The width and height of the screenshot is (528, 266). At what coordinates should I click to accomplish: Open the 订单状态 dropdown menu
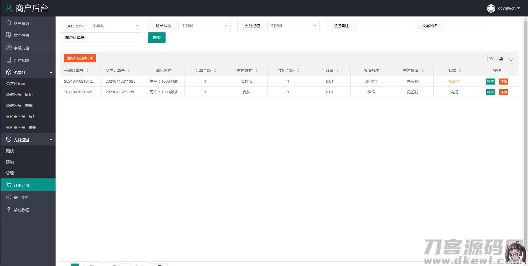204,26
